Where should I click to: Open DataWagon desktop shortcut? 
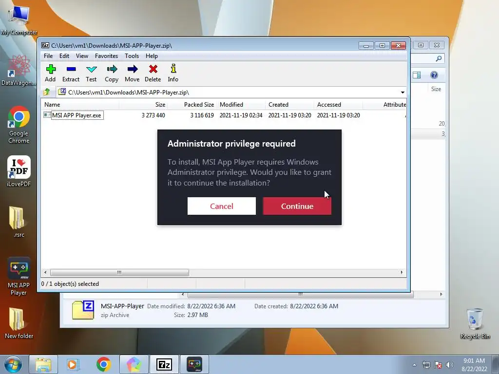coord(19,71)
